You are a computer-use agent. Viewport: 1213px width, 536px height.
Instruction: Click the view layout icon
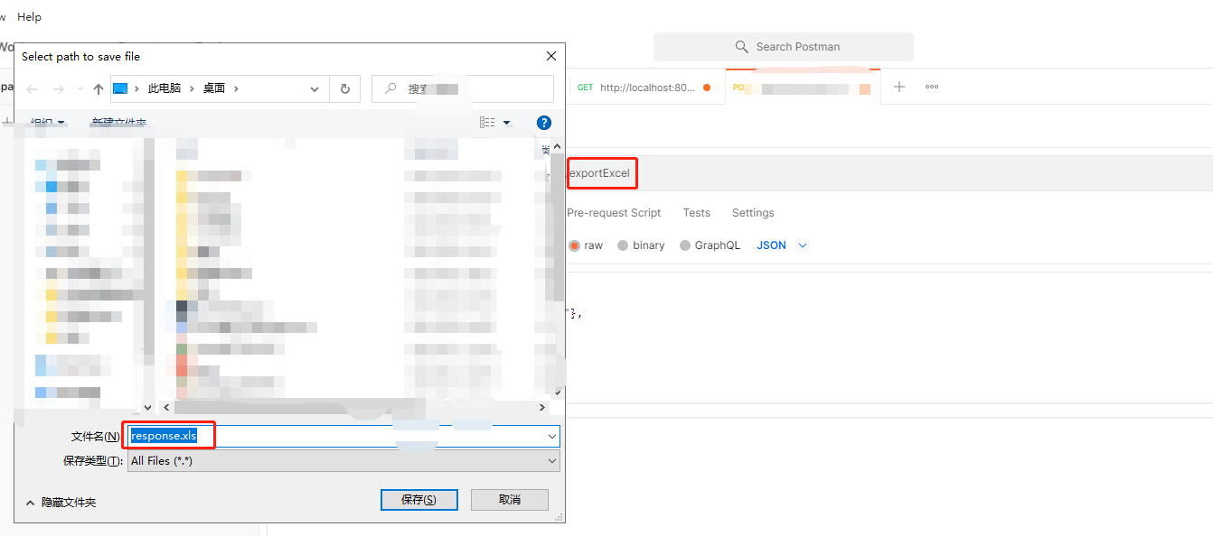coord(487,122)
